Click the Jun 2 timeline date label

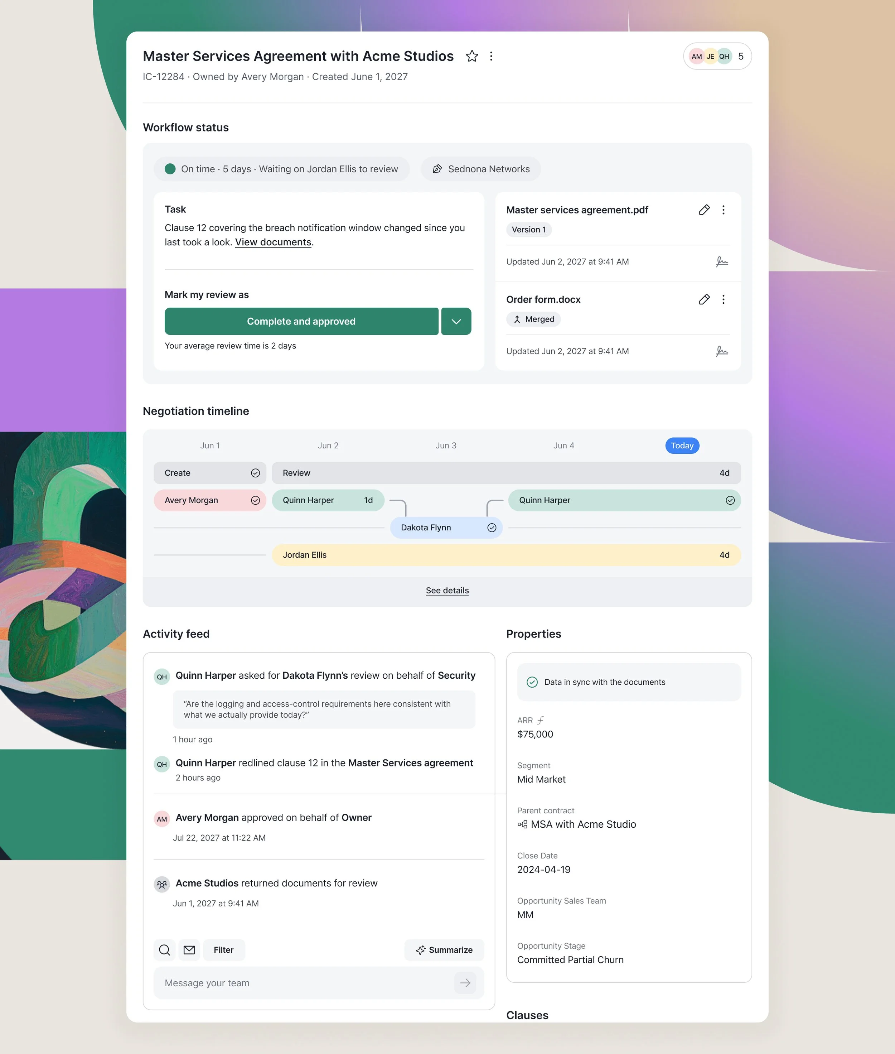click(328, 446)
